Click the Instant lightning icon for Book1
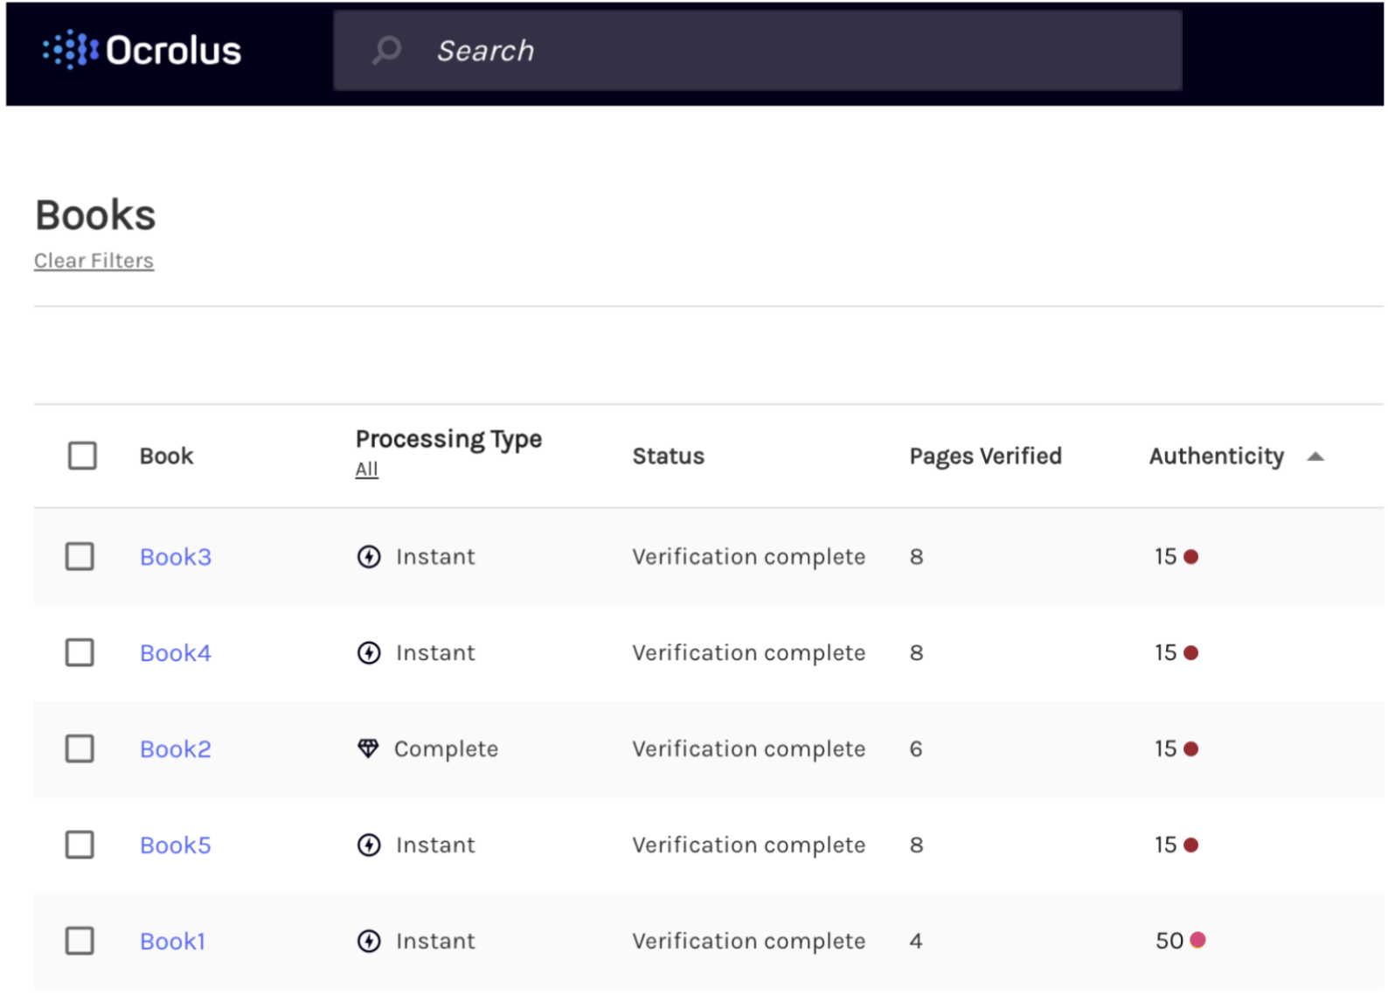This screenshot has width=1388, height=1002. 369,942
